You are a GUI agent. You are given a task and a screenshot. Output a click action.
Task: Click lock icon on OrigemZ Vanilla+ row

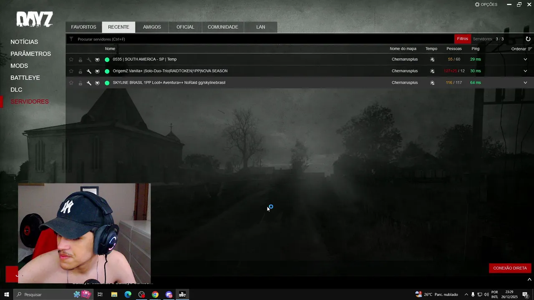[x=80, y=71]
